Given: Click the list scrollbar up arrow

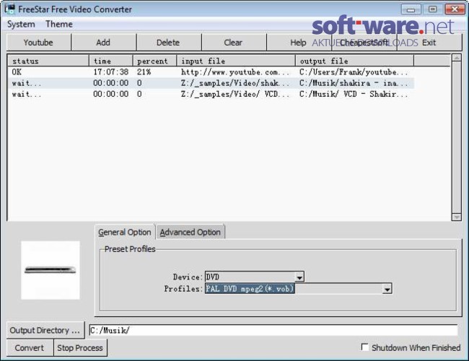Looking at the screenshot, I should click(x=457, y=58).
